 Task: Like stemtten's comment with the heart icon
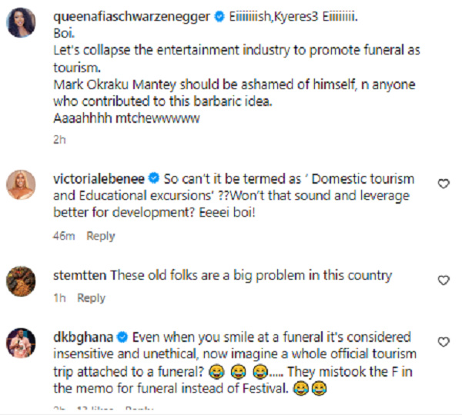[443, 281]
